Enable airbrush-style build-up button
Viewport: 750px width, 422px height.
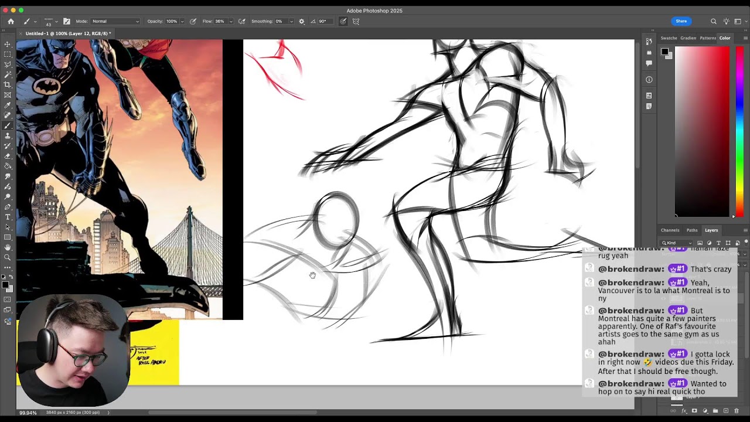click(x=241, y=21)
